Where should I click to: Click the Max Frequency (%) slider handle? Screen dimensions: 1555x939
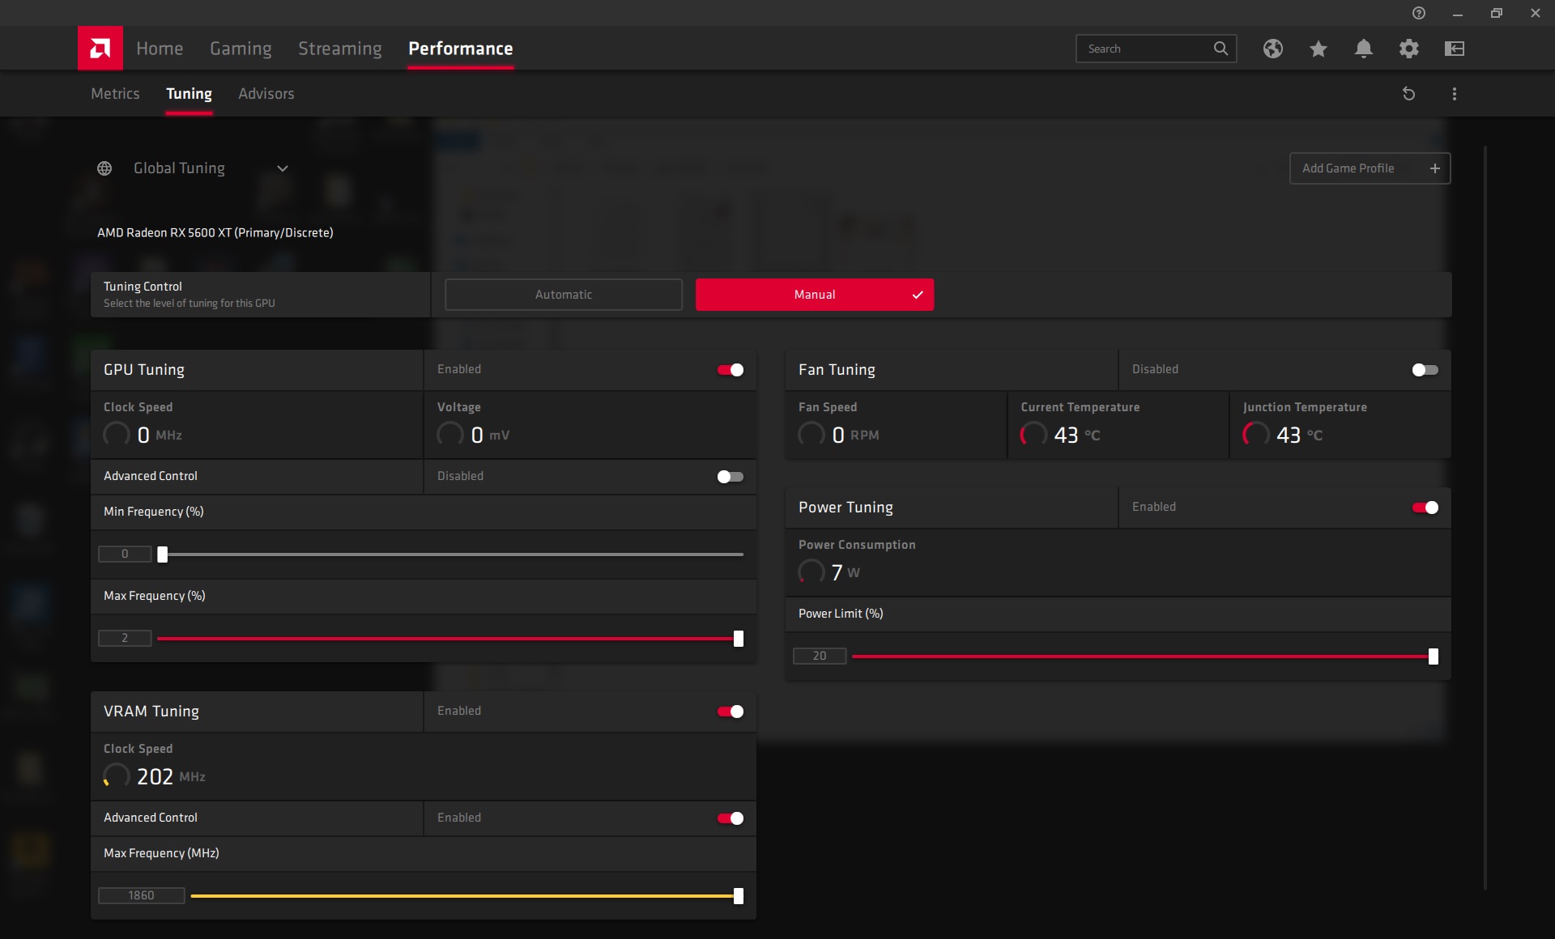click(739, 639)
